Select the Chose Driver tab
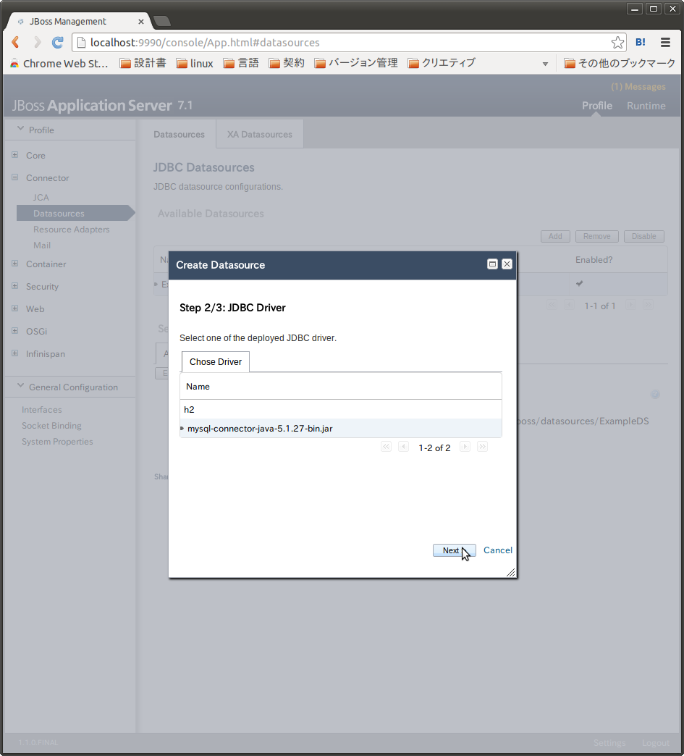684x756 pixels. pyautogui.click(x=216, y=361)
